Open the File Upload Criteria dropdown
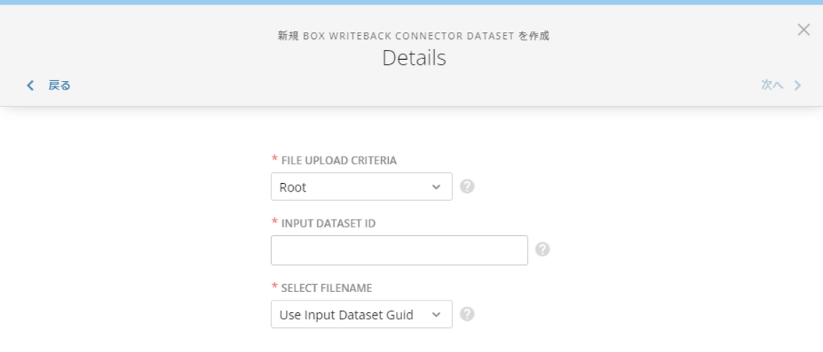 point(362,187)
